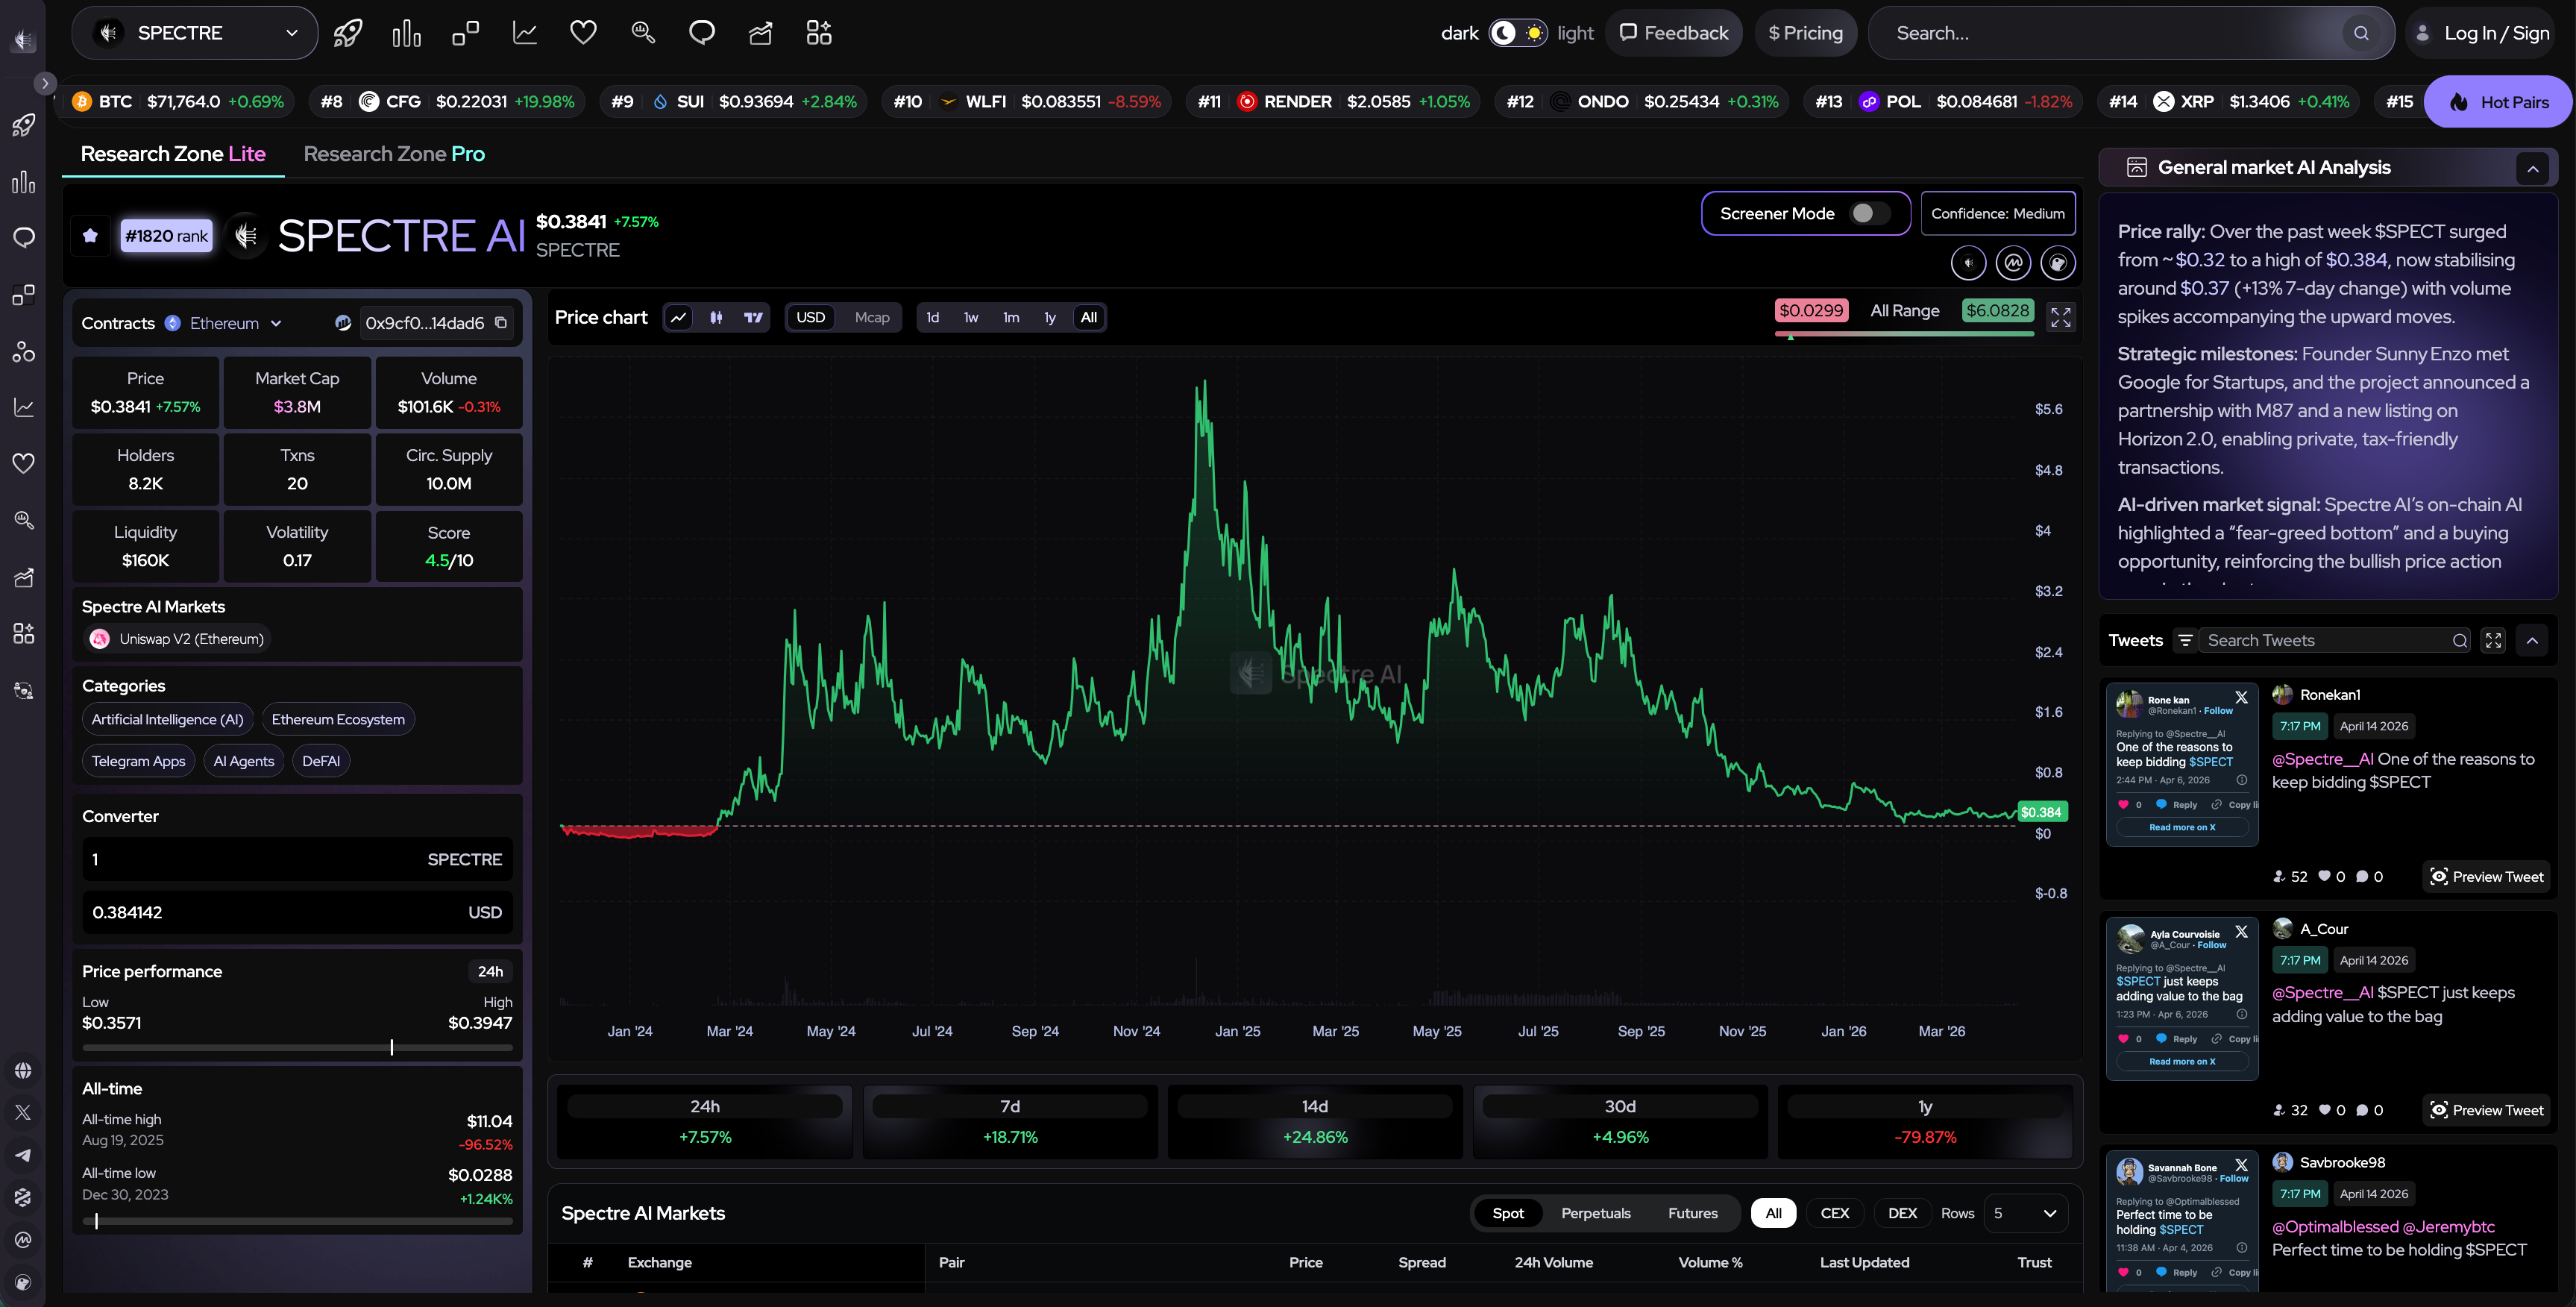Open the Ethereum contracts network dropdown
2576x1307 pixels.
(224, 323)
